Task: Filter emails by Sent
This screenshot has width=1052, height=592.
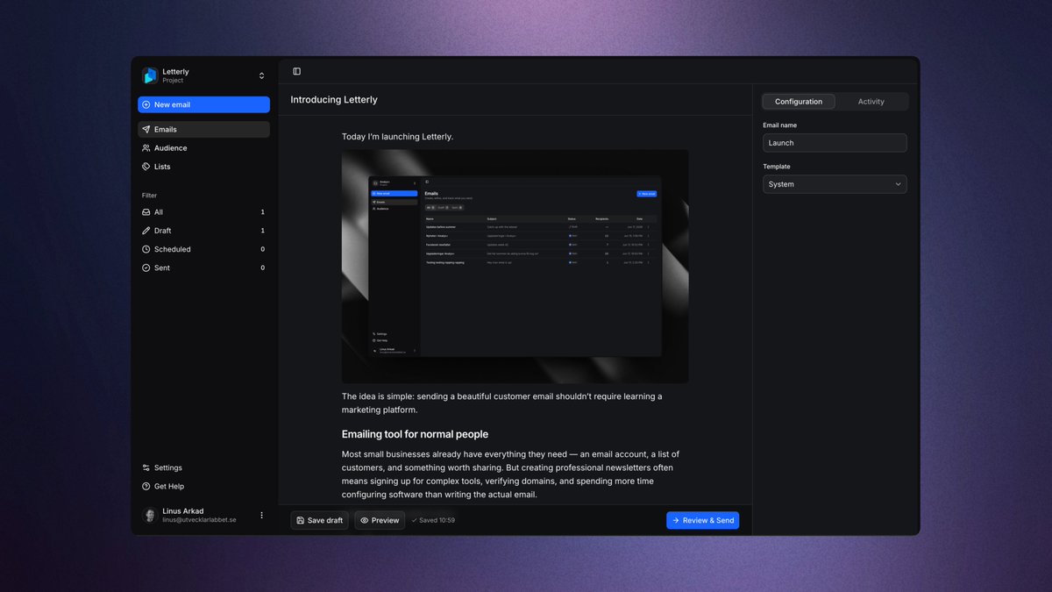Action: pyautogui.click(x=203, y=267)
